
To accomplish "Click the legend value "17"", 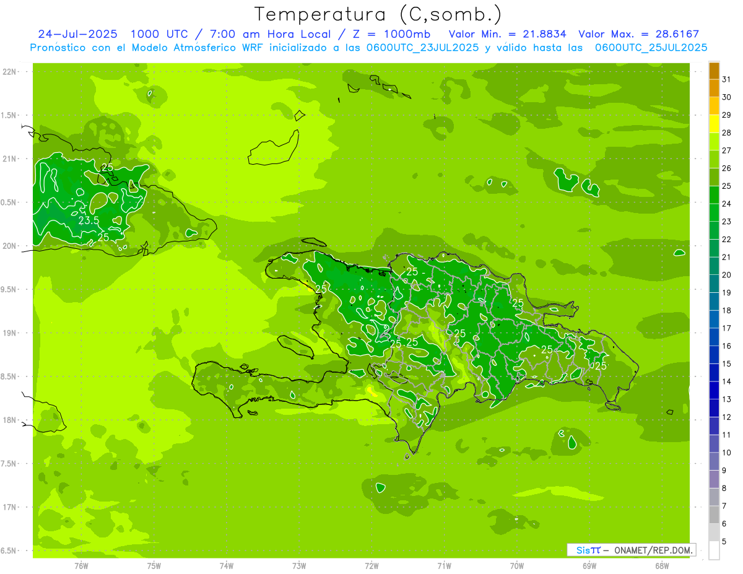I will click(x=727, y=328).
